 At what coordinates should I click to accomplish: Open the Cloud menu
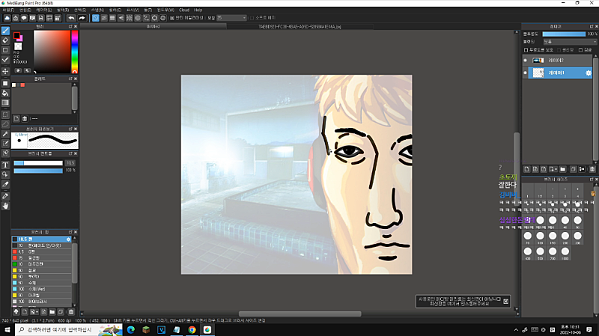coord(182,10)
